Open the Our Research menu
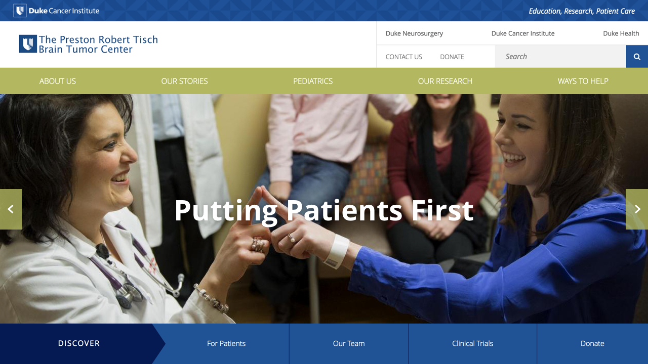This screenshot has width=648, height=364. tap(445, 81)
